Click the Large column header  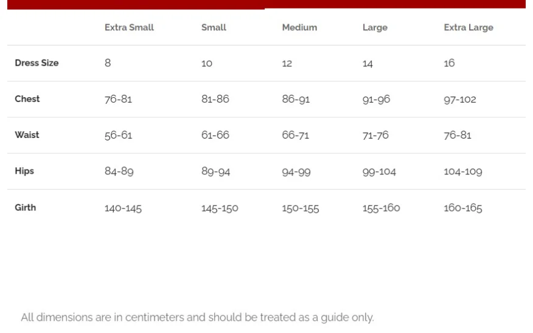375,27
